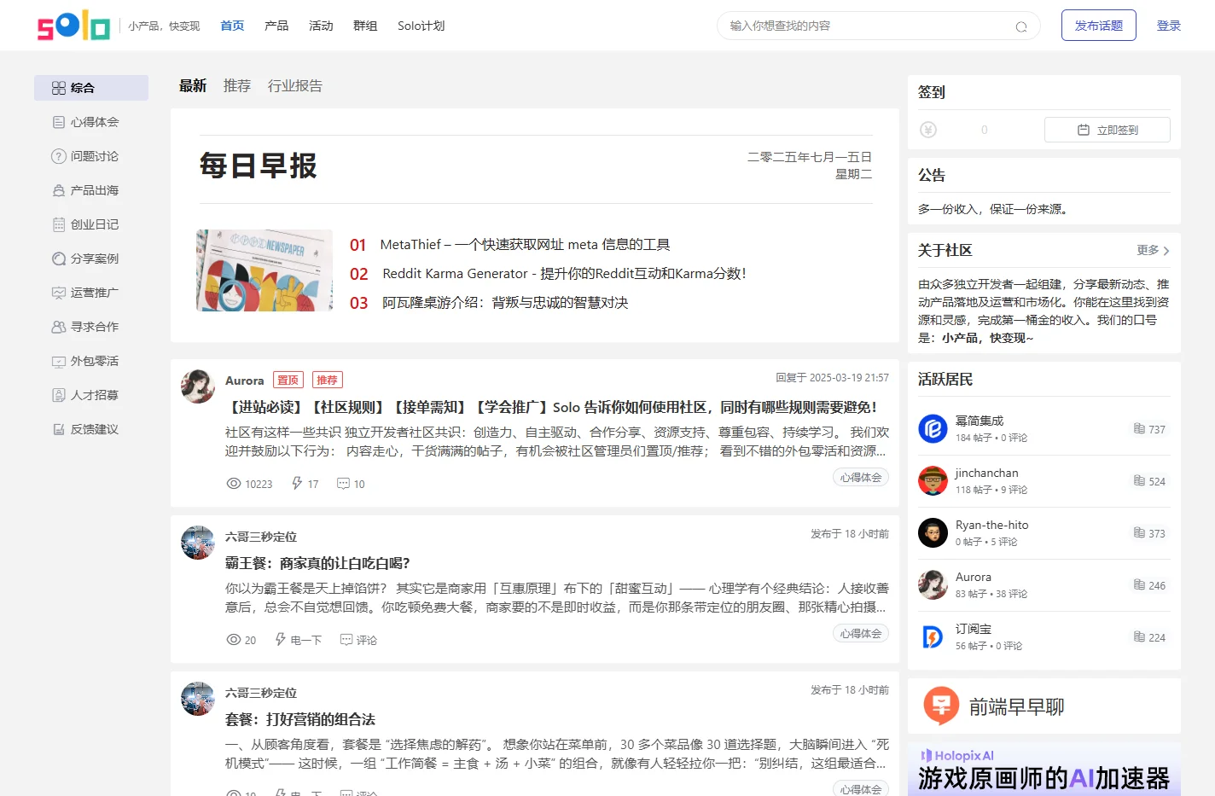Viewport: 1215px width, 796px height.
Task: Open the 群组 navigation item
Action: click(x=365, y=26)
